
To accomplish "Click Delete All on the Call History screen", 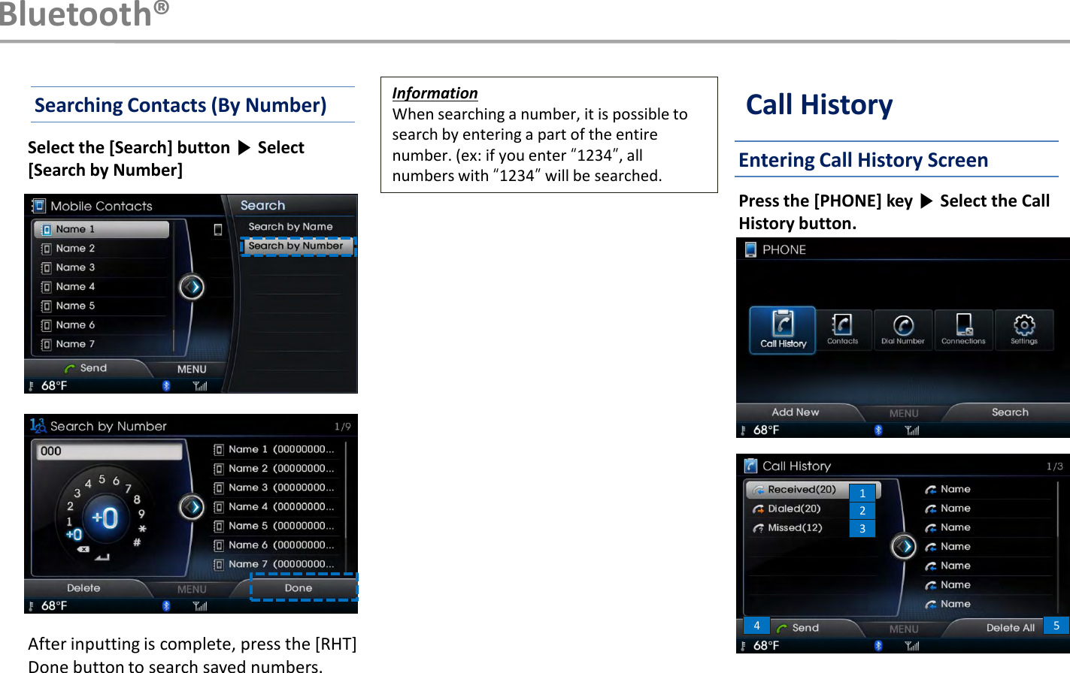I will click(1010, 627).
